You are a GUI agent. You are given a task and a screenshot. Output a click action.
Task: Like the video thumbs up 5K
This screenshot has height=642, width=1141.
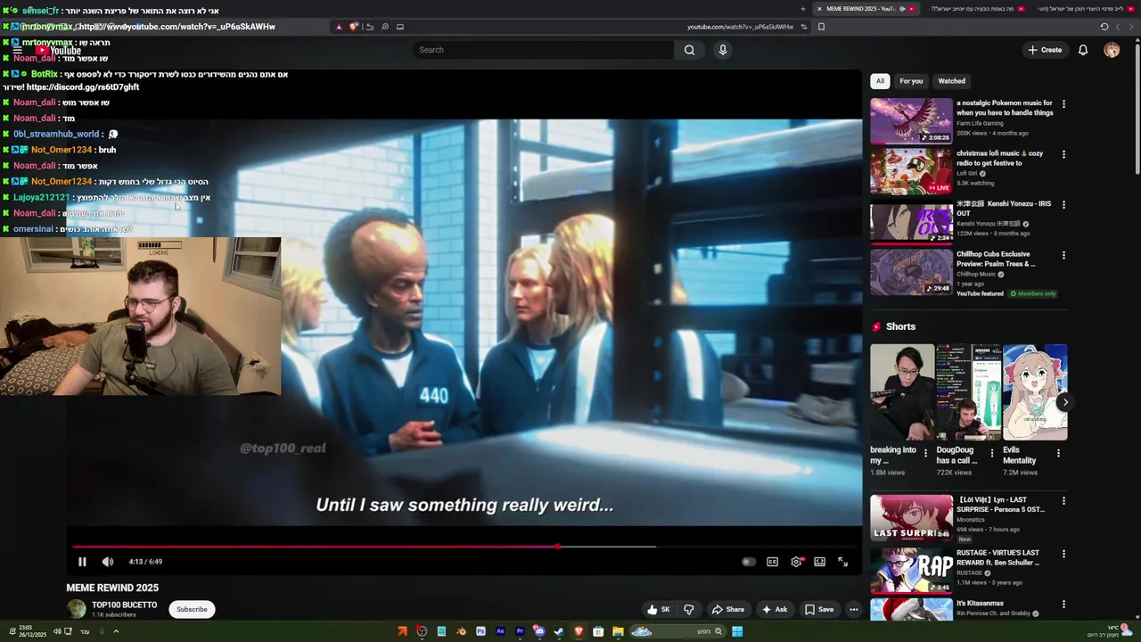tap(659, 610)
